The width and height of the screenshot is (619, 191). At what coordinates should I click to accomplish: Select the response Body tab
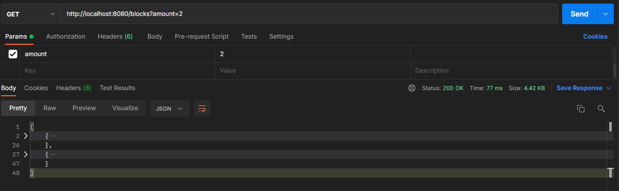[x=9, y=88]
